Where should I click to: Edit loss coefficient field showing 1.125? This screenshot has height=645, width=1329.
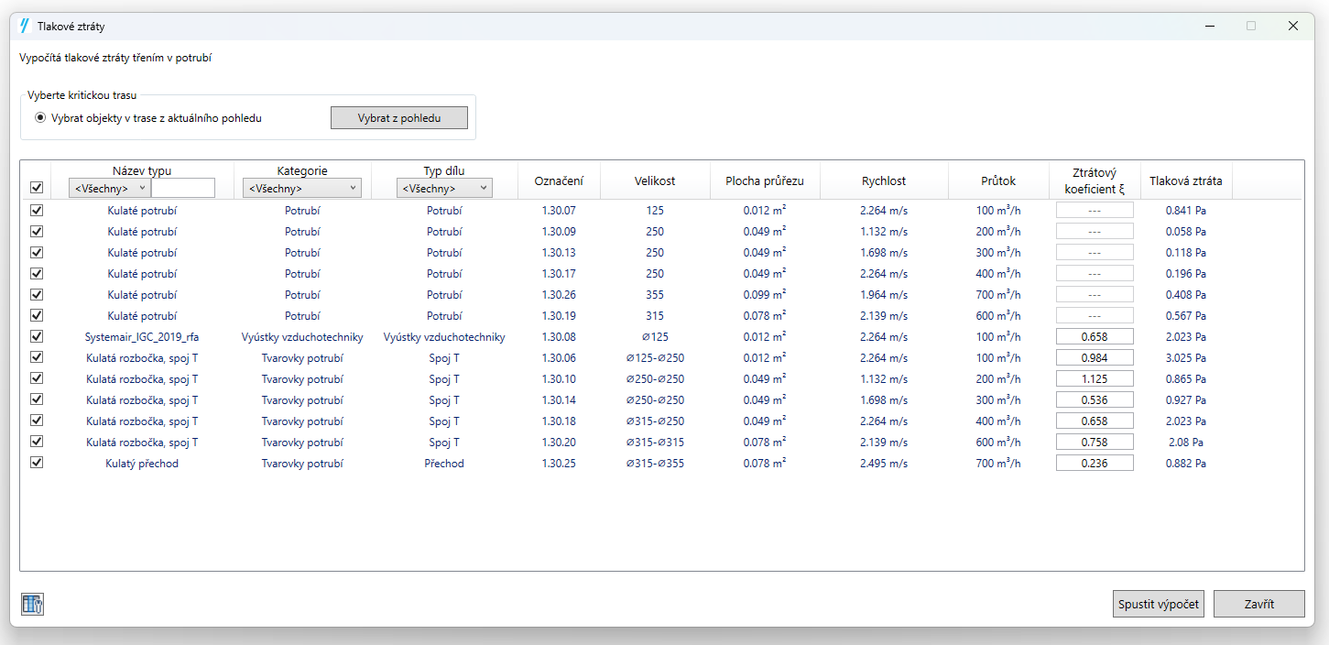(1095, 379)
